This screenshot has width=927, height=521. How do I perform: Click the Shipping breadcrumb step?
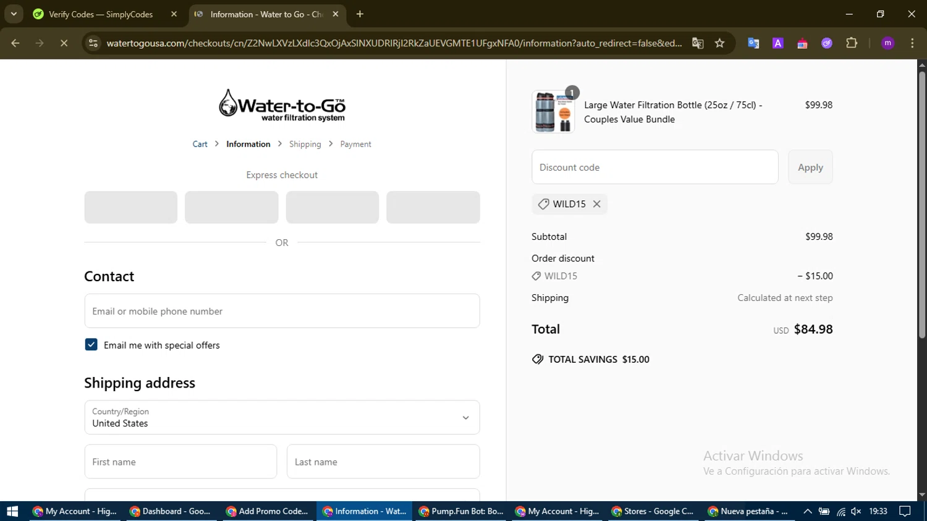[305, 144]
